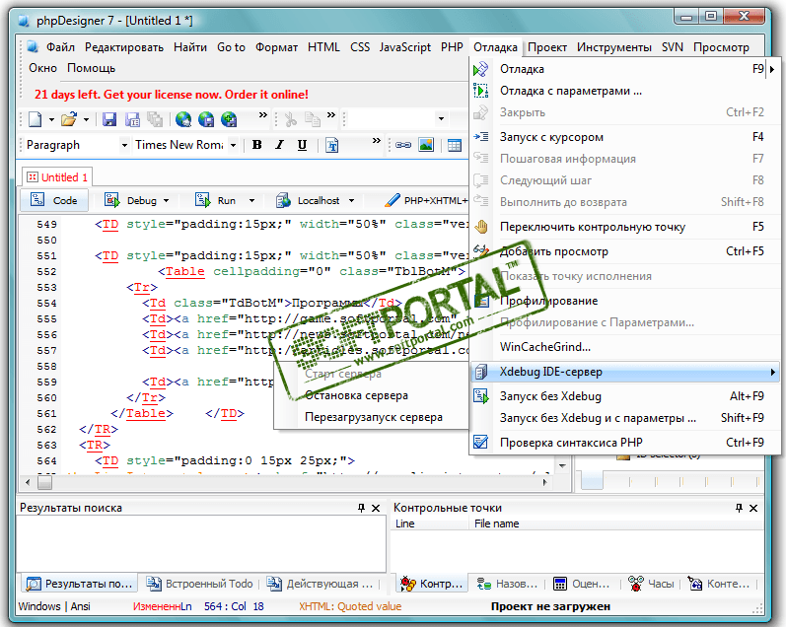Expand the Open folder dropdown arrow
The height and width of the screenshot is (627, 786).
(86, 120)
